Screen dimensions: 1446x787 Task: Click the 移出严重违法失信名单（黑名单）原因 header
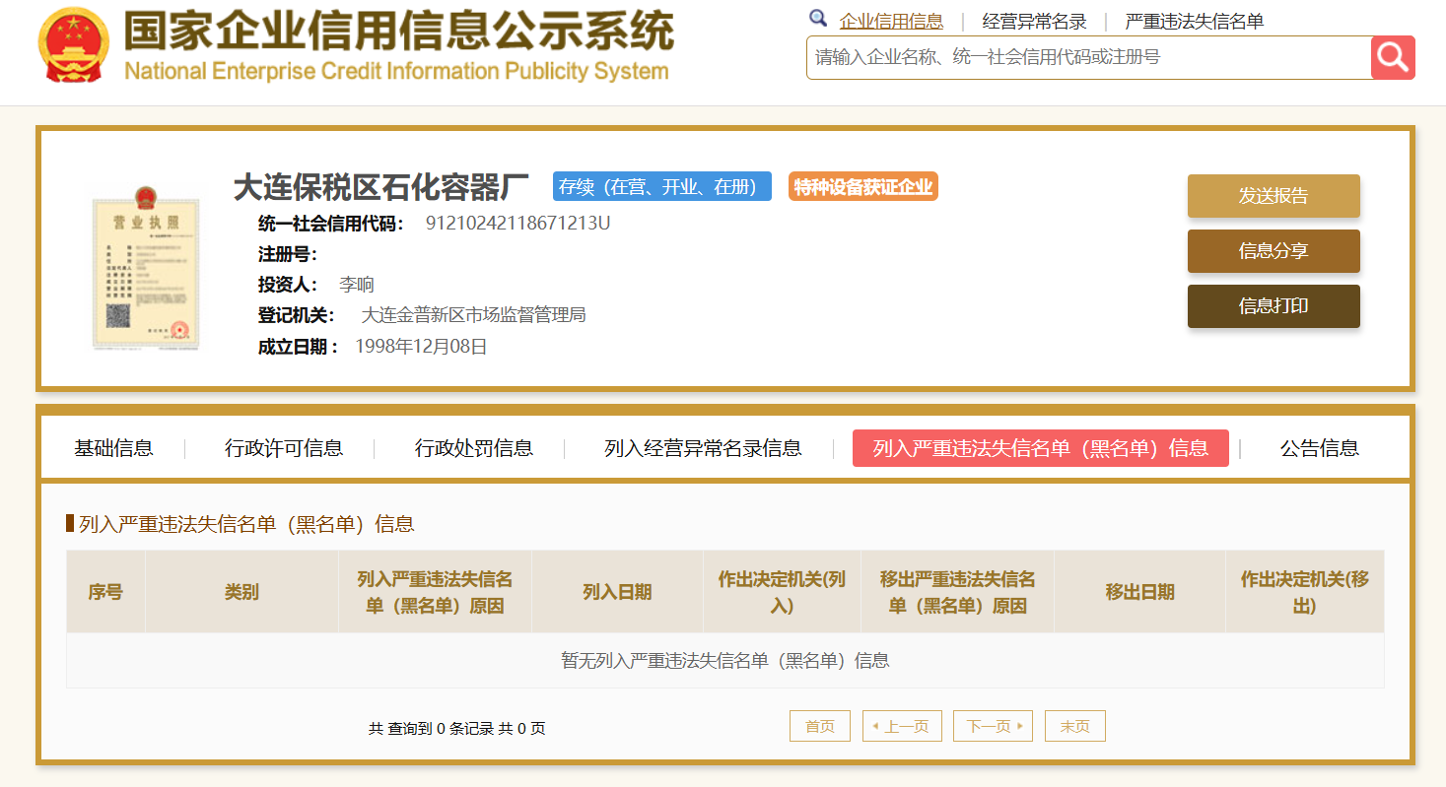click(957, 592)
